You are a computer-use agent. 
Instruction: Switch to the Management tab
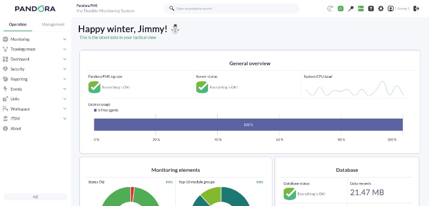pos(53,24)
